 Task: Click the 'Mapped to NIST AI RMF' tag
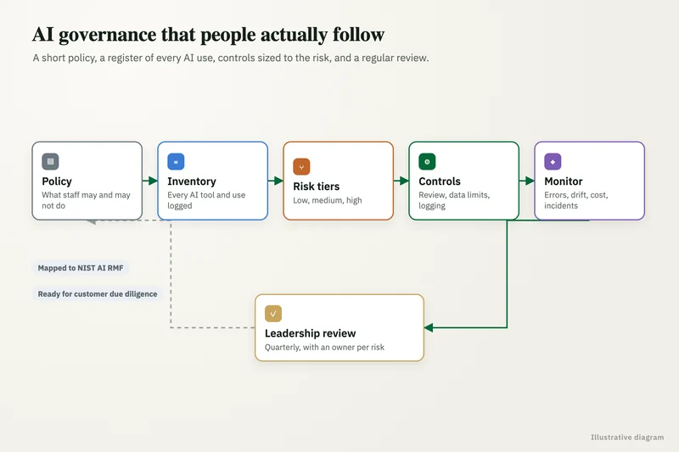point(81,268)
